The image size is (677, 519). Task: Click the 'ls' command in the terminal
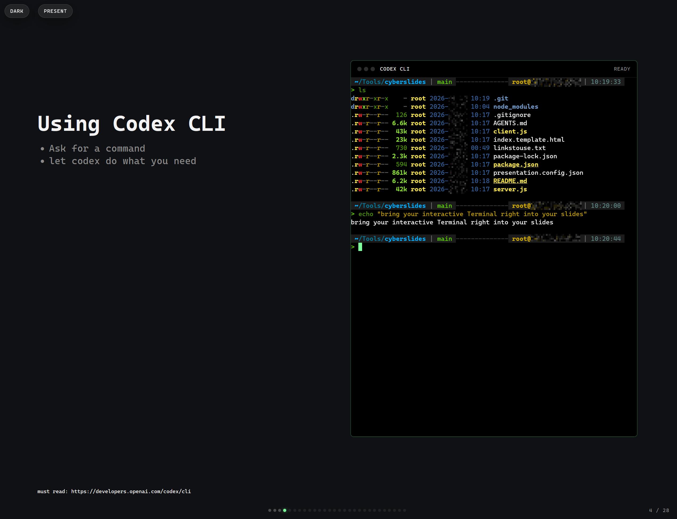coord(362,90)
